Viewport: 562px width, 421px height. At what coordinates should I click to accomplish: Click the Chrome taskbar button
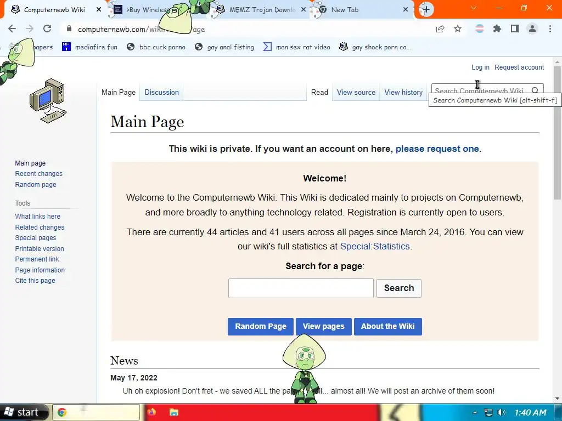[x=96, y=412]
